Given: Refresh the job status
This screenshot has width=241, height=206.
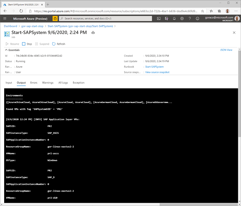Looking at the screenshot, I should pyautogui.click(x=58, y=44).
